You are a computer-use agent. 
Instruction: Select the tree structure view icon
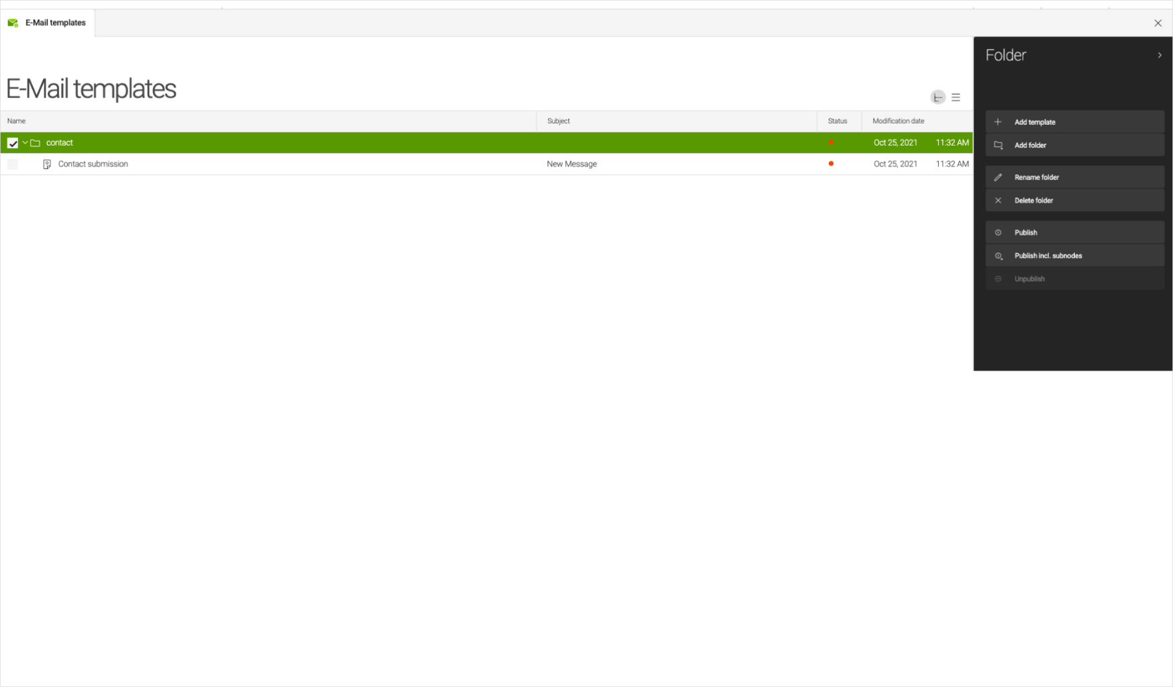click(937, 97)
